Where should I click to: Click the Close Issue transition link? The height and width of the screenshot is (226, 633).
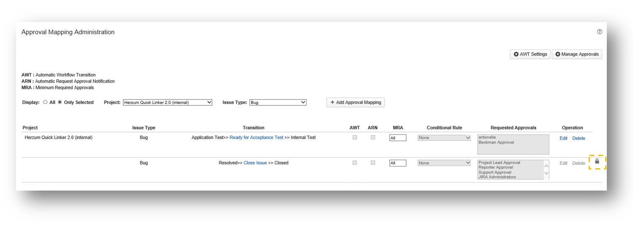tap(255, 163)
